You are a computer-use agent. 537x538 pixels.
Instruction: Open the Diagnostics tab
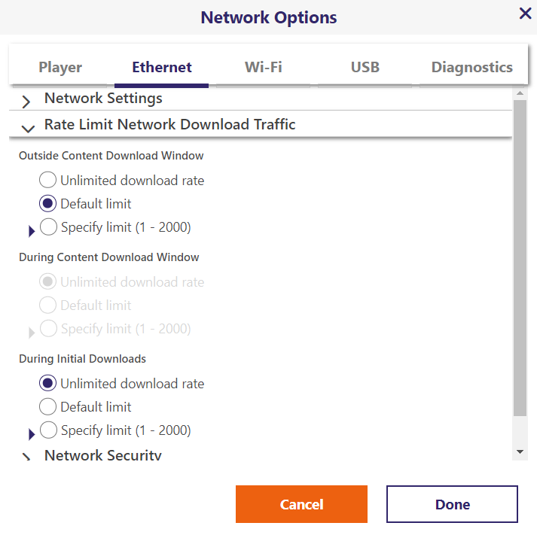coord(471,67)
